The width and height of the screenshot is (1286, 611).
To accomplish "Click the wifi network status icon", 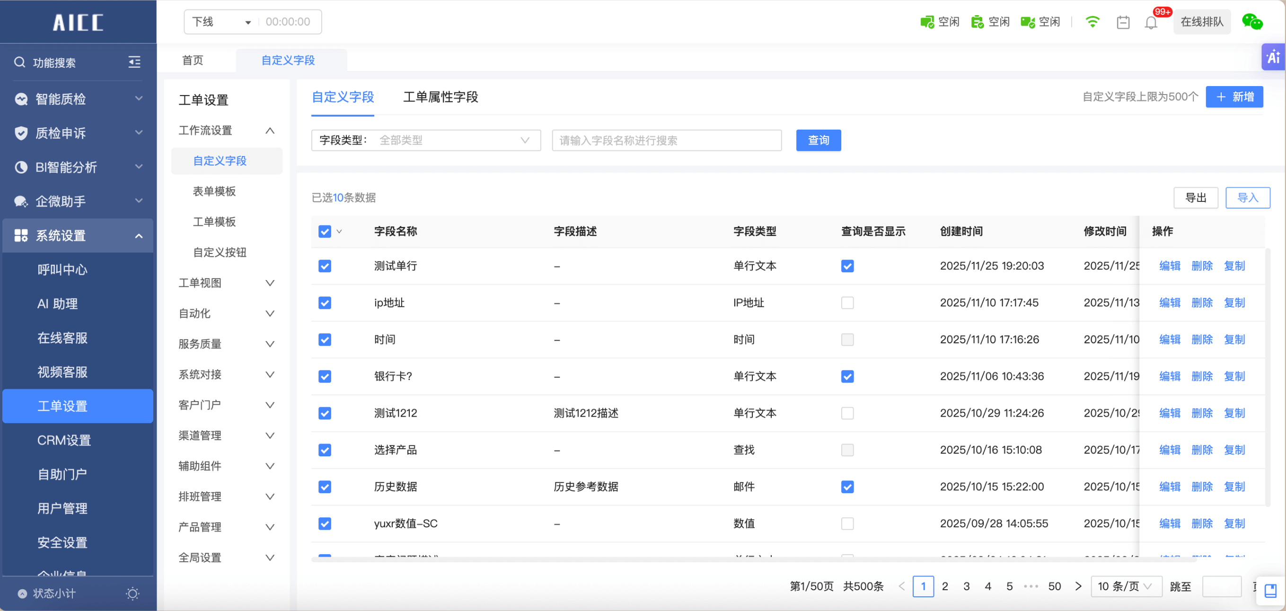I will coord(1092,22).
